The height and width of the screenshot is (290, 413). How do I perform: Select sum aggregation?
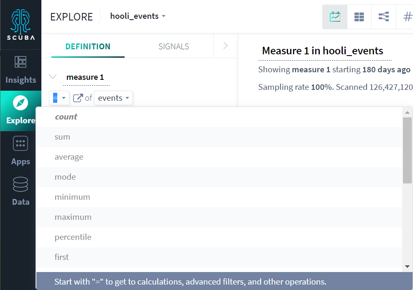[x=219, y=137]
